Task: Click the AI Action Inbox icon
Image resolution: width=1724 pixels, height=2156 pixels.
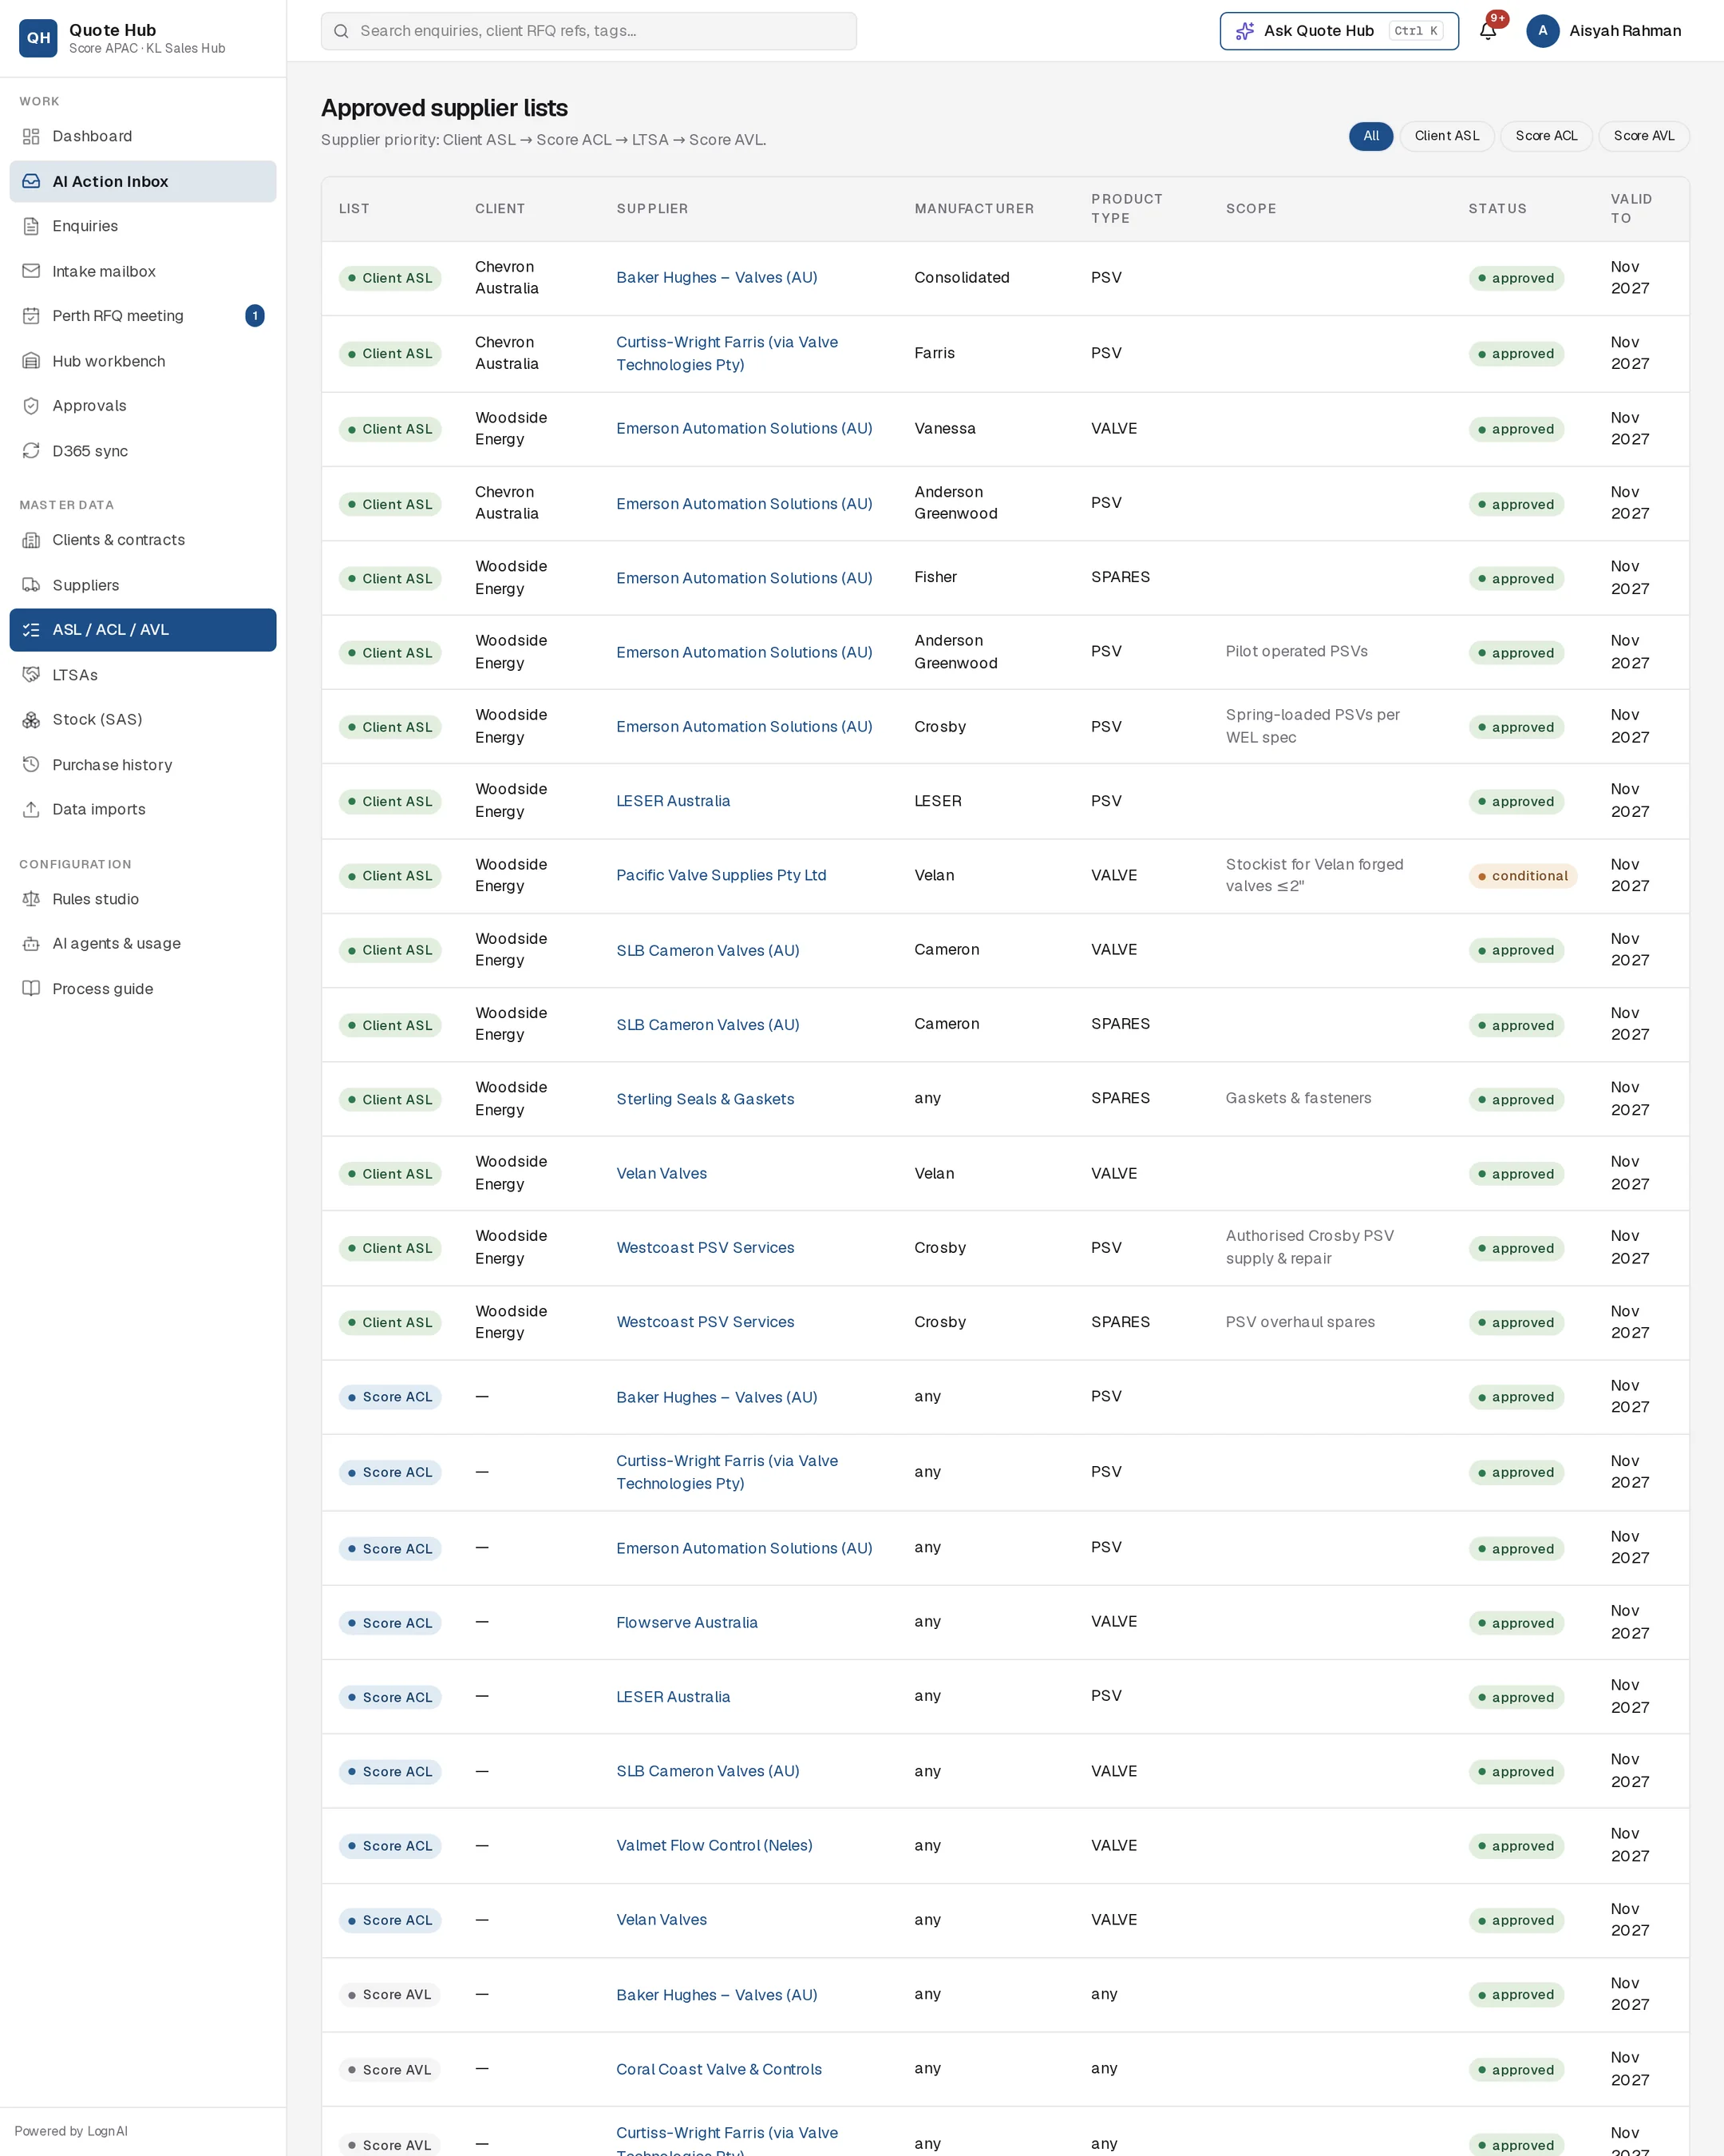Action: point(31,181)
